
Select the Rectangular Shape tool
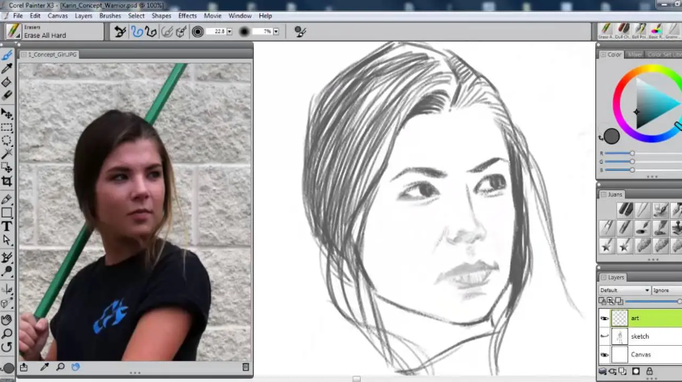tap(6, 213)
